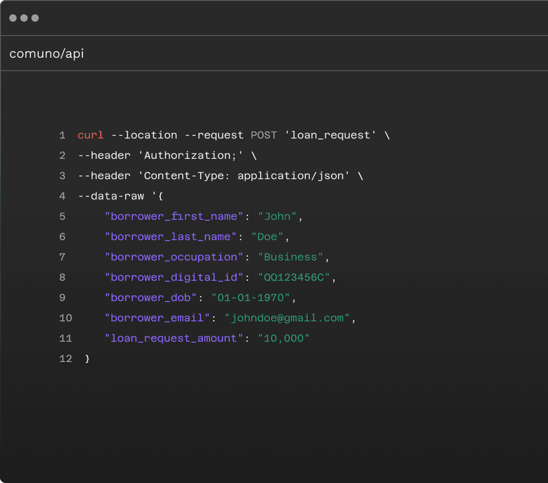Screen dimensions: 548x483
Task: Click the gray POST method text
Action: pos(263,135)
